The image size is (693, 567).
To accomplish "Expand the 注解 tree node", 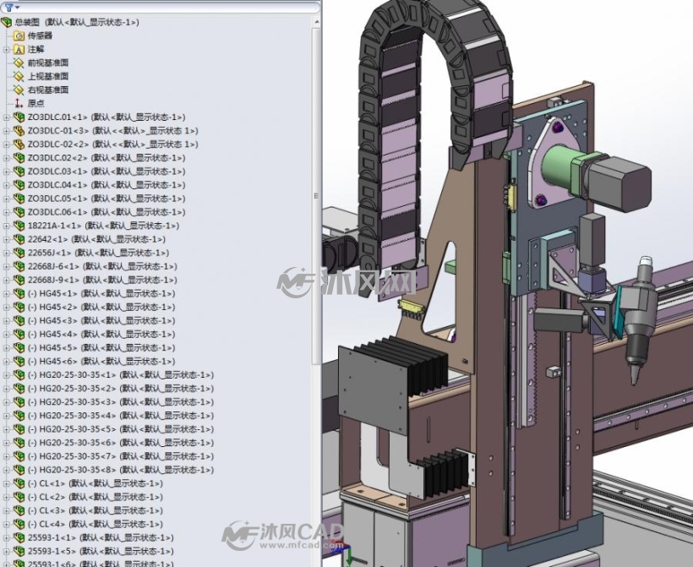I will point(6,50).
